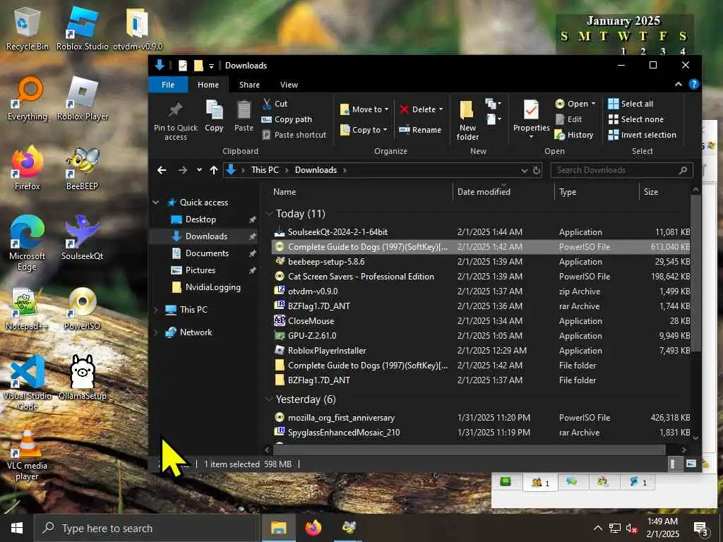Open the Visual Studio Code desktop shortcut
The image size is (723, 542).
(28, 383)
